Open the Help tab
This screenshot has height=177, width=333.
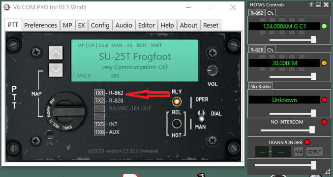(x=167, y=25)
